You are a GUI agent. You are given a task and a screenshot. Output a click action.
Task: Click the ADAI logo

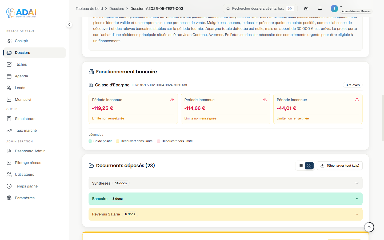tap(21, 13)
